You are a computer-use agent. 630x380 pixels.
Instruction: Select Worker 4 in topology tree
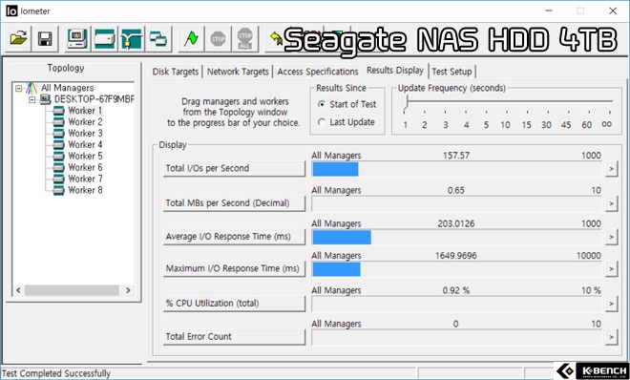click(85, 144)
